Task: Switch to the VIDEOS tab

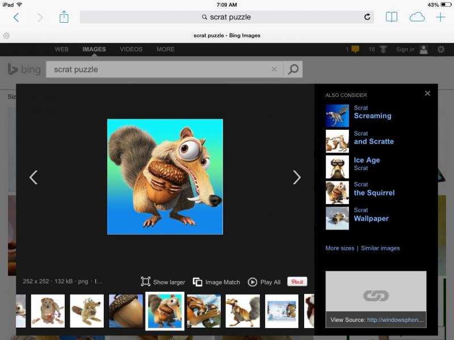Action: (x=131, y=49)
